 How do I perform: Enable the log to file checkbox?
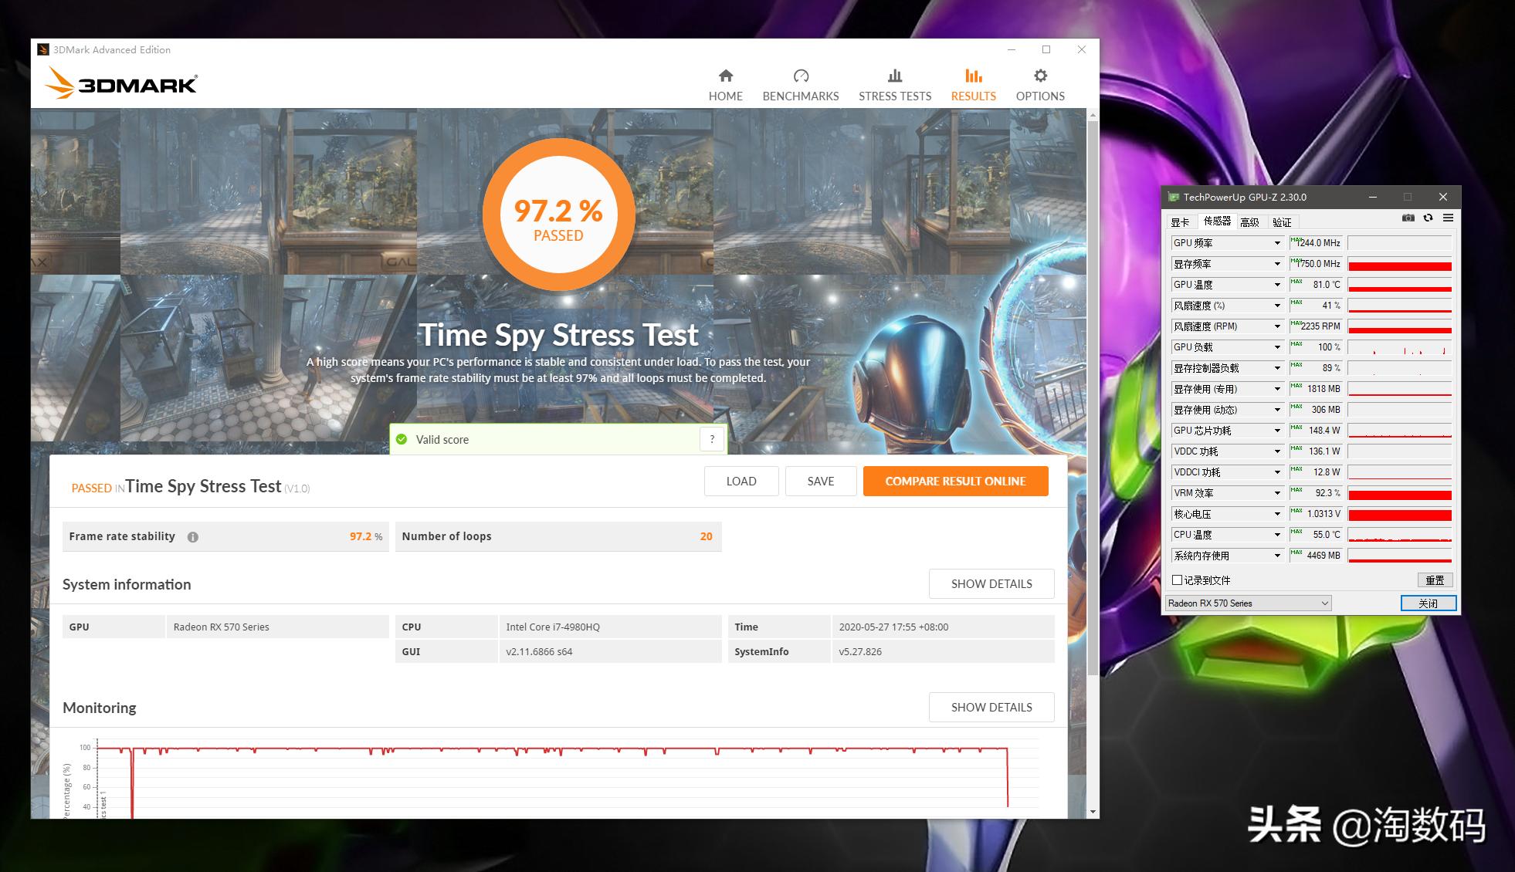click(x=1178, y=580)
